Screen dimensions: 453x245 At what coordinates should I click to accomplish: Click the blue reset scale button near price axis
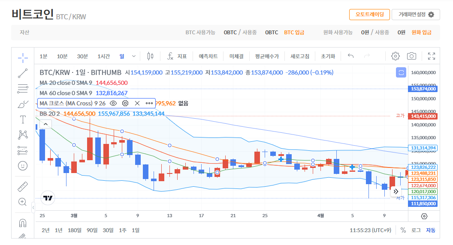401,72
